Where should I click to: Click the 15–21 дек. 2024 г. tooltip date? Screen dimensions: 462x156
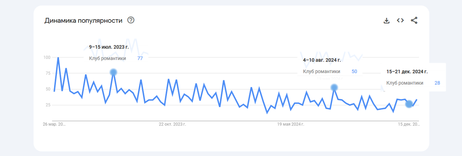407,72
